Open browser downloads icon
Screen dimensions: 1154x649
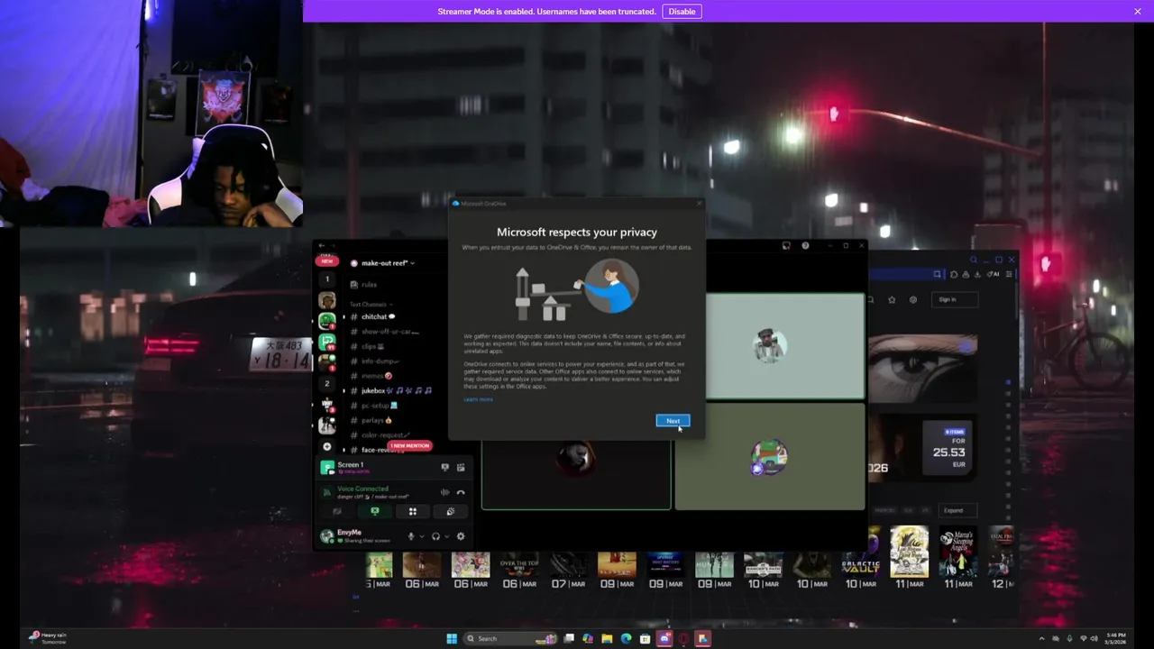977,274
